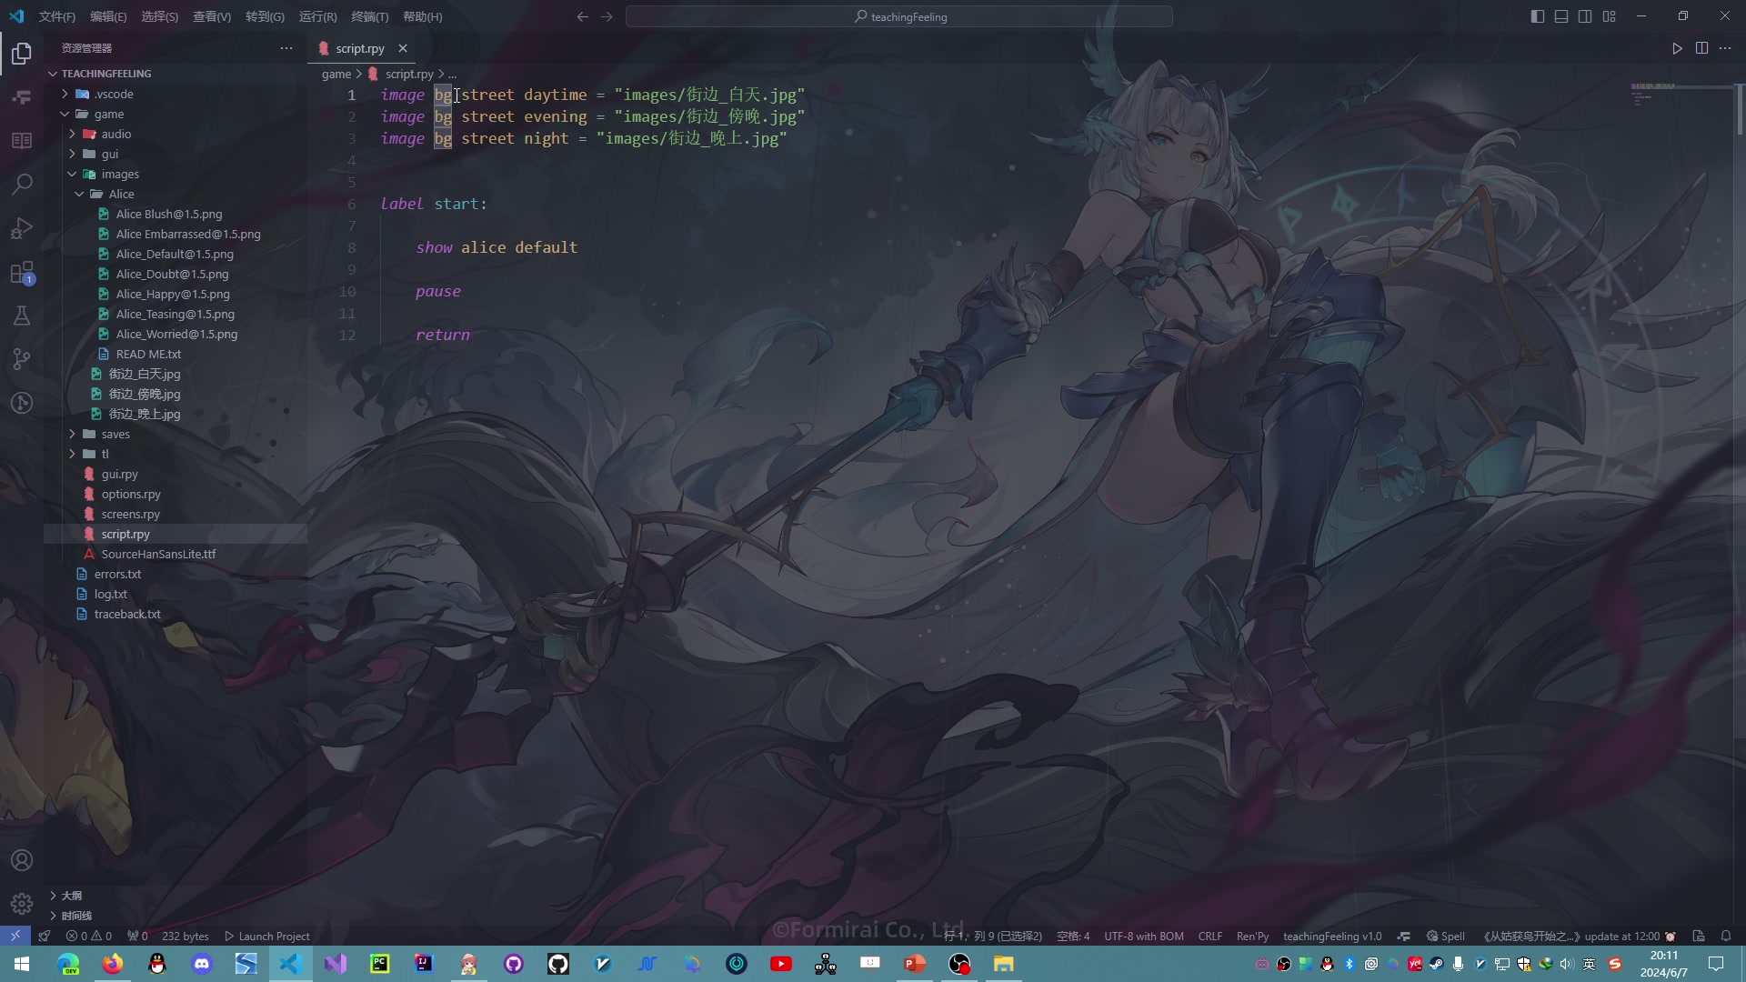The image size is (1746, 982).
Task: Change indentation 空格: 4 setting
Action: click(x=1073, y=936)
